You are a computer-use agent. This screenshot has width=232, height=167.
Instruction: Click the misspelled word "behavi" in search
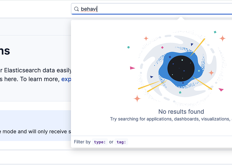(x=88, y=9)
